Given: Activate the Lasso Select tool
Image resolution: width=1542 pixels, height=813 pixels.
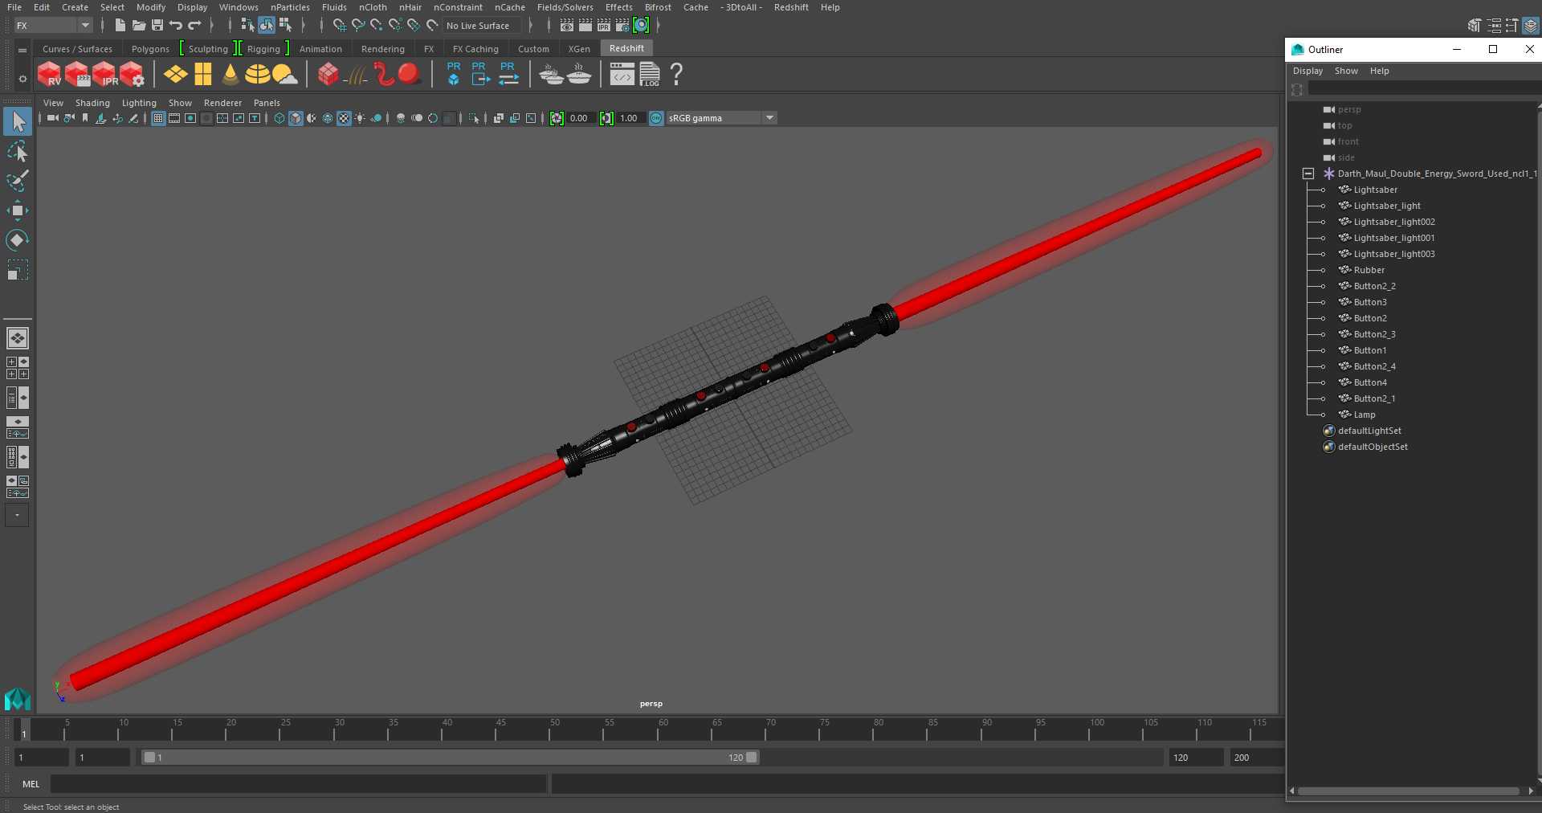Looking at the screenshot, I should click(x=18, y=151).
